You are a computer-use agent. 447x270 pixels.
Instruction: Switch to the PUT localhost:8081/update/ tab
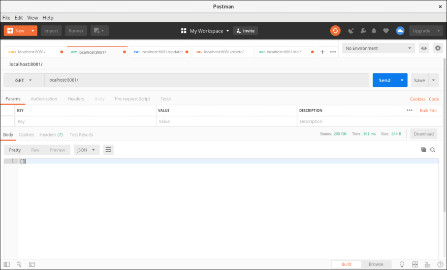160,52
